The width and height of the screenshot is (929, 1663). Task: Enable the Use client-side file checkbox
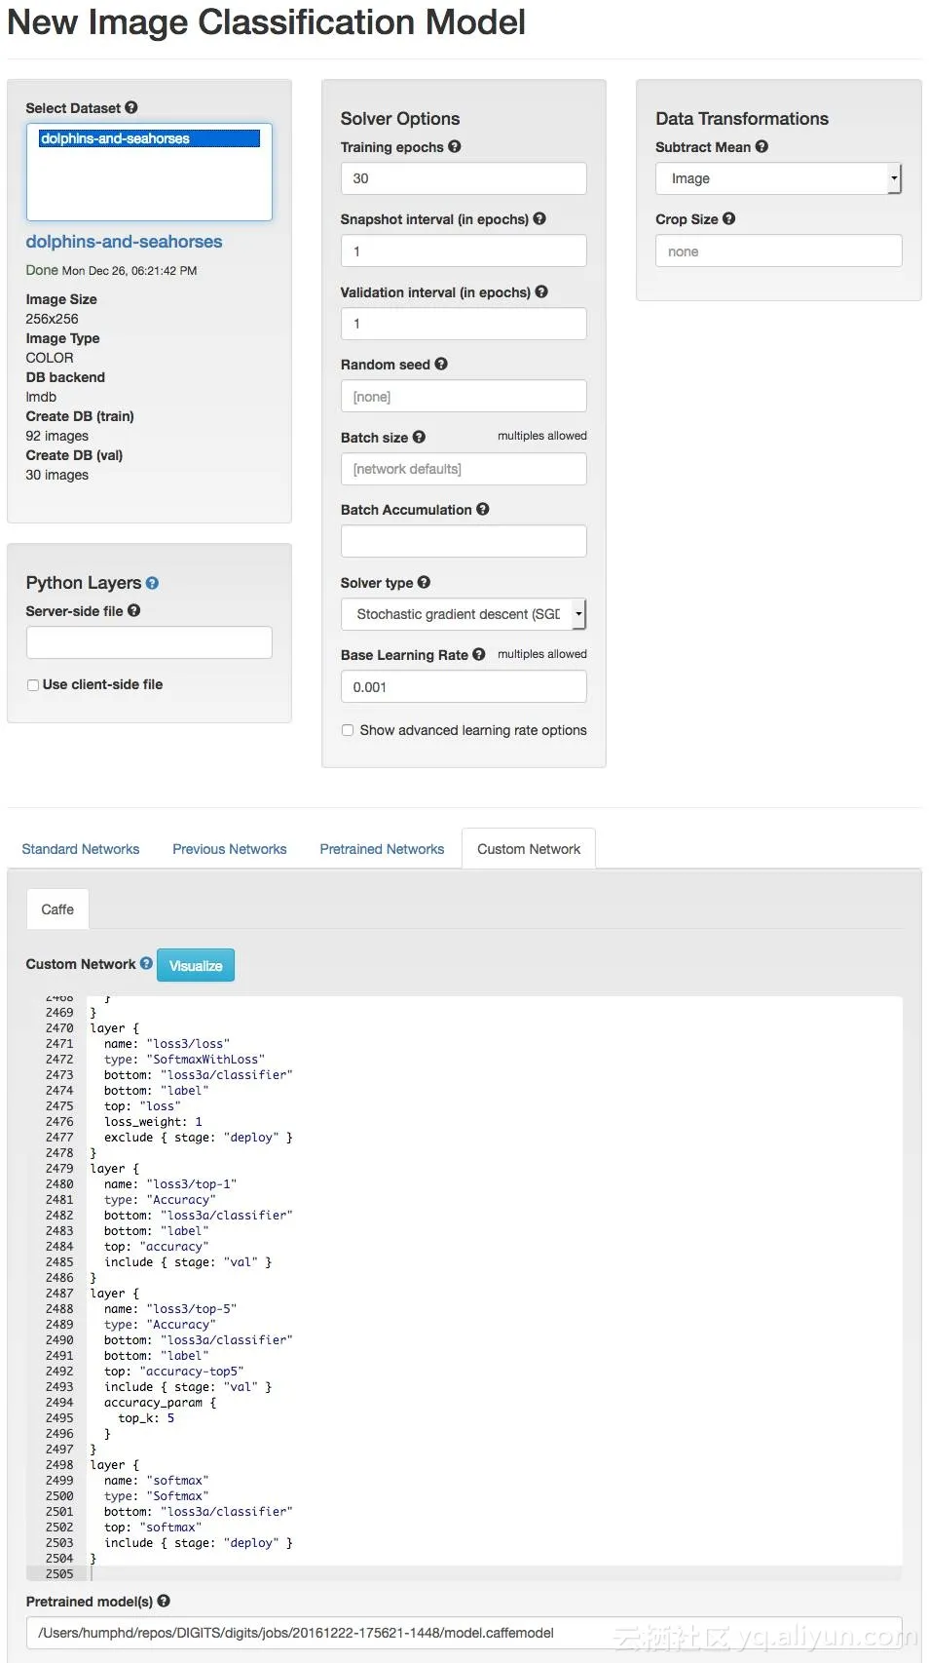pyautogui.click(x=33, y=685)
